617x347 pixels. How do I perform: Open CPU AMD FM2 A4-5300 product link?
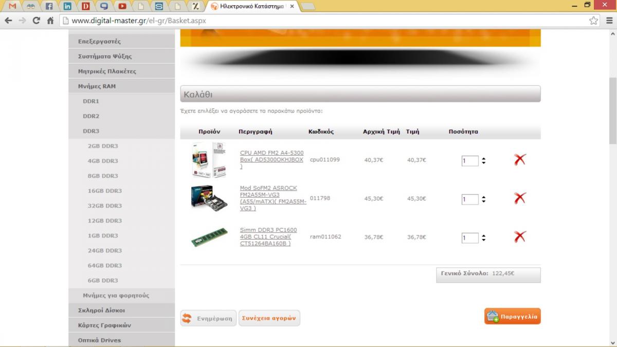click(x=272, y=159)
